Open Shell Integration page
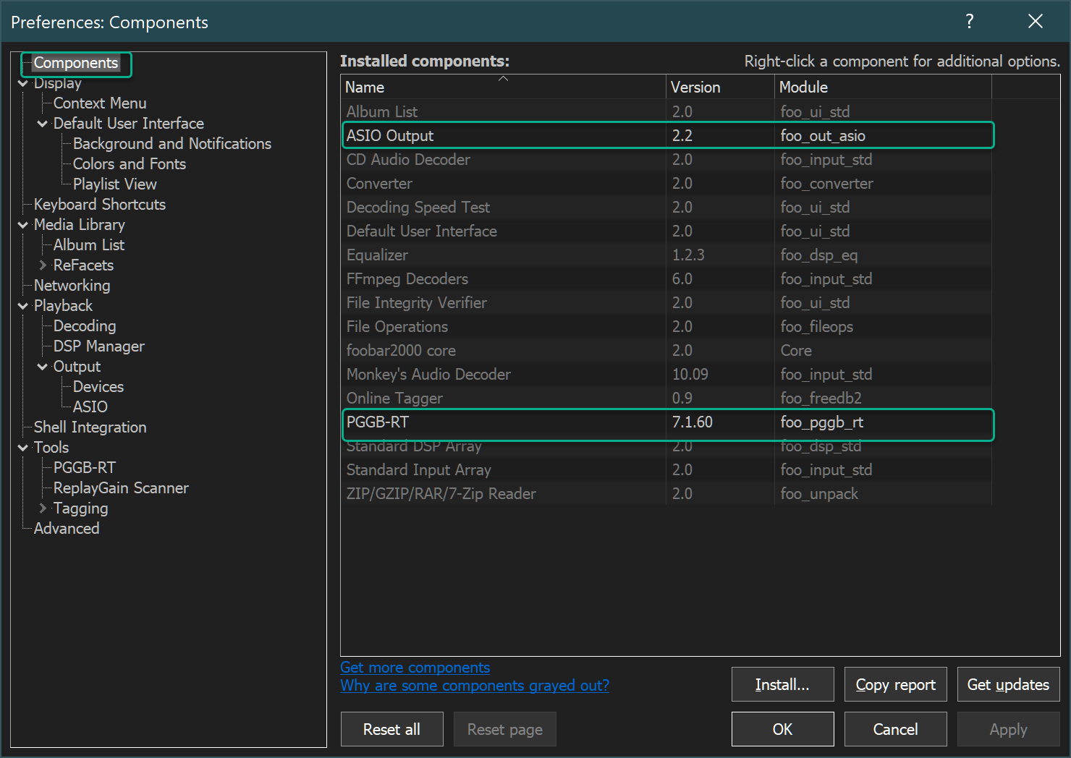1071x758 pixels. (x=90, y=427)
